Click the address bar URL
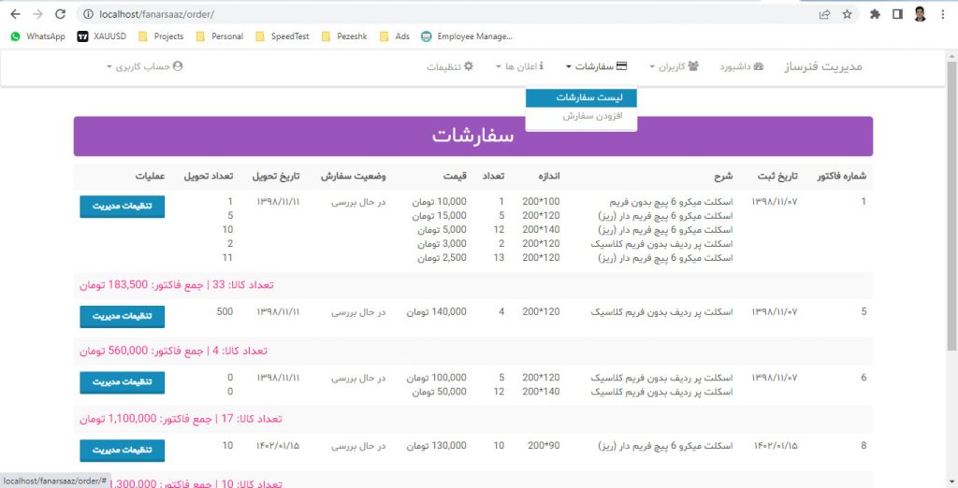 click(156, 14)
